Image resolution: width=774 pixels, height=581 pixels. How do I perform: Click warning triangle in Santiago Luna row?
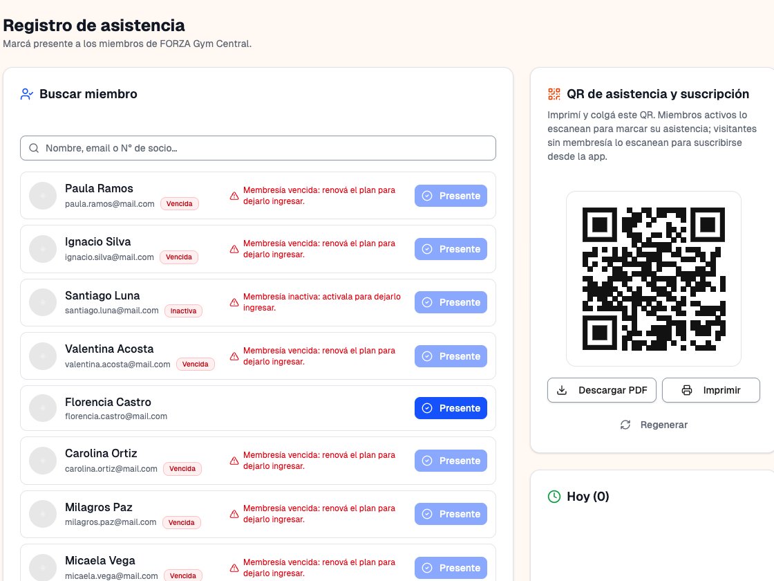(x=234, y=302)
